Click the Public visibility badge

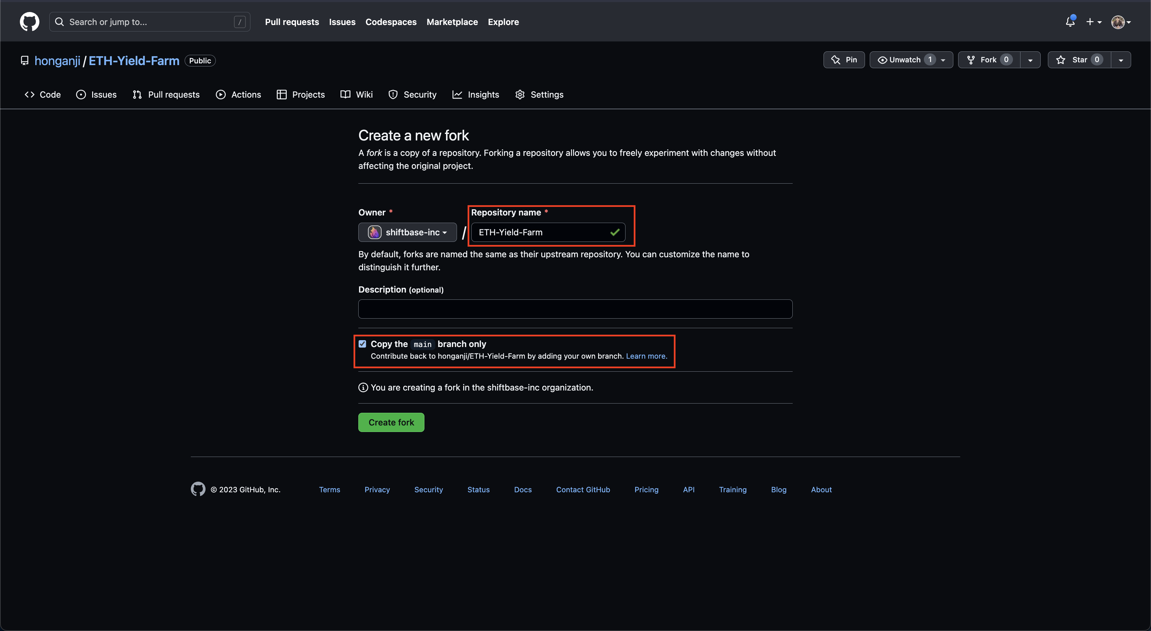pos(200,61)
